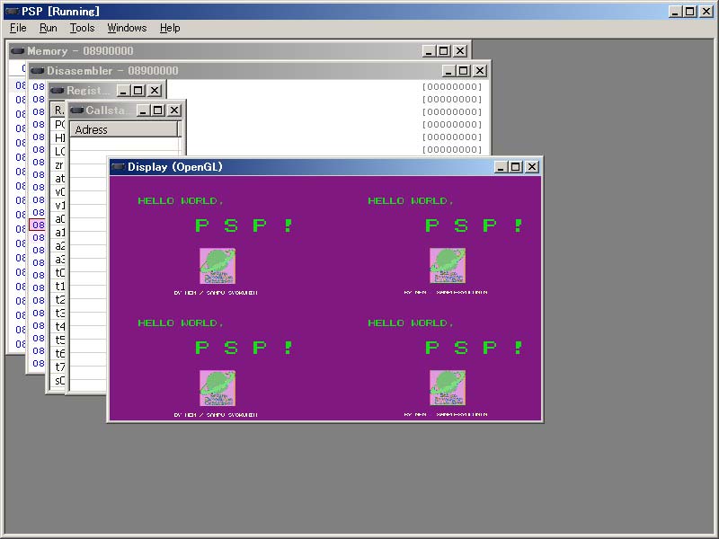Viewport: 719px width, 539px height.
Task: Maximize the Registers window
Action: pos(138,91)
